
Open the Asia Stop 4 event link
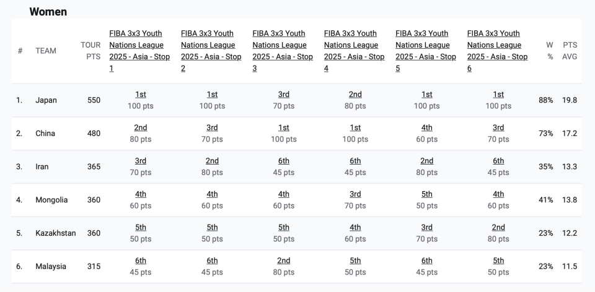354,51
